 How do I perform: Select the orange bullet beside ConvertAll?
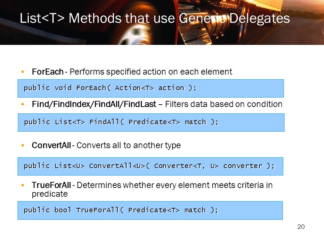23,145
